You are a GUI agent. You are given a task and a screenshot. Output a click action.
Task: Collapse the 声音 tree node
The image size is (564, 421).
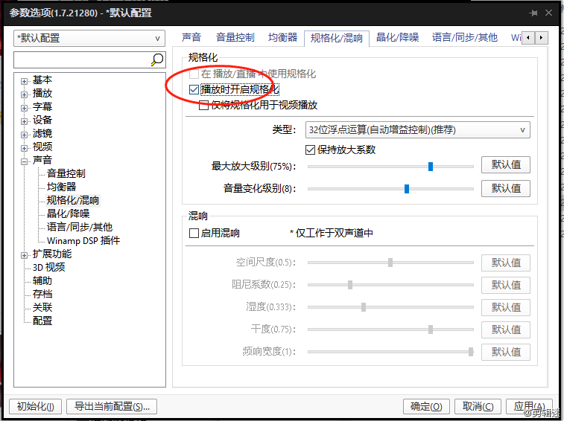coord(24,161)
